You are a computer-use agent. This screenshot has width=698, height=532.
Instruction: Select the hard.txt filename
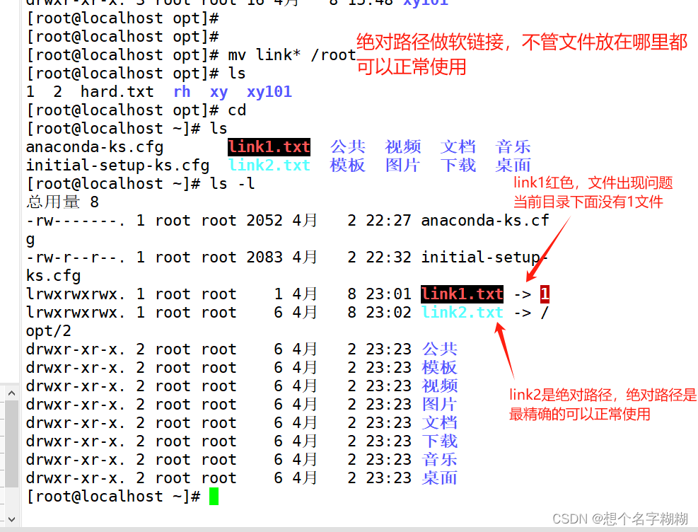[117, 91]
